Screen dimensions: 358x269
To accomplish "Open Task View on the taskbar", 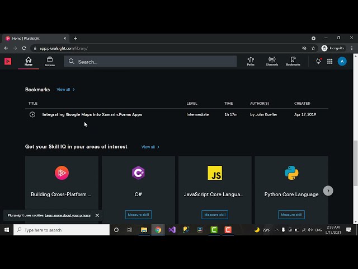I will 130,230.
